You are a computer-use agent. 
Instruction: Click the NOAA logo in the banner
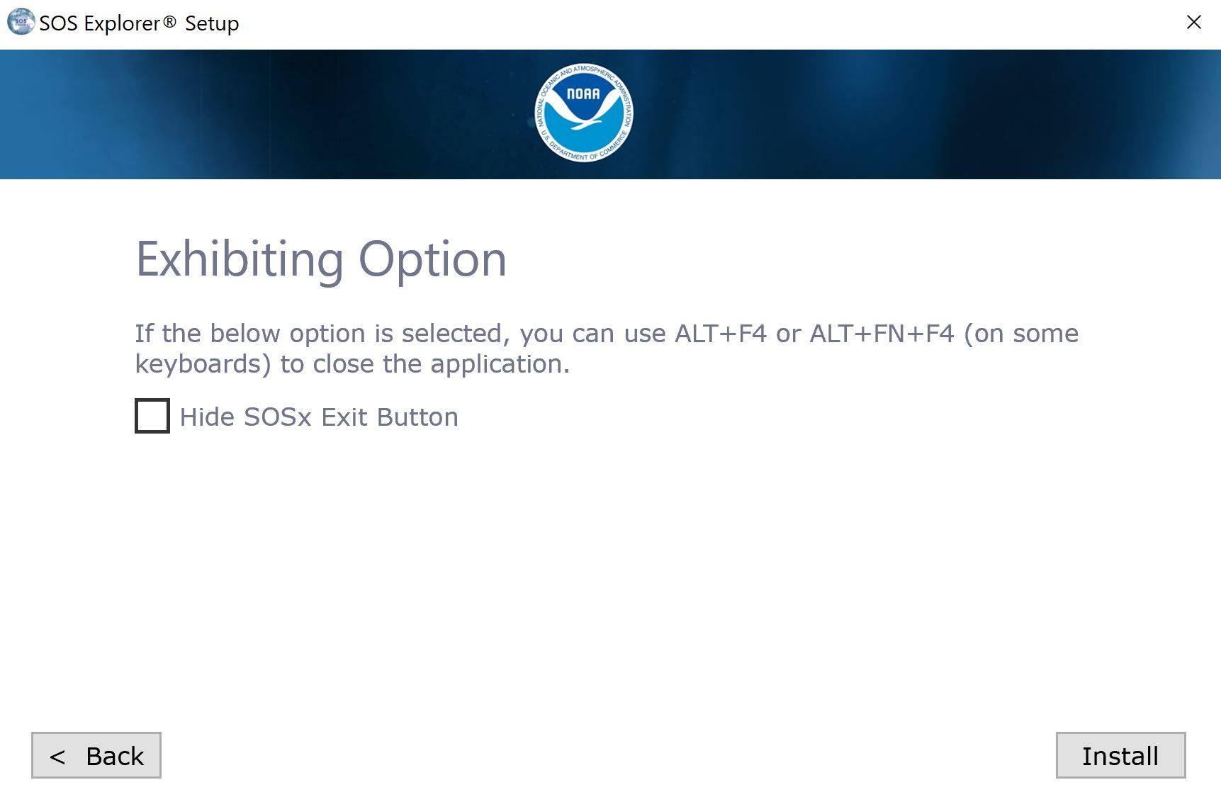point(584,113)
